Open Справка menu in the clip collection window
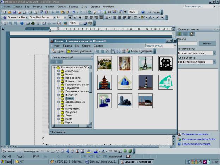Image resolution: width=220 pixels, height=165 pixels. click(x=98, y=46)
